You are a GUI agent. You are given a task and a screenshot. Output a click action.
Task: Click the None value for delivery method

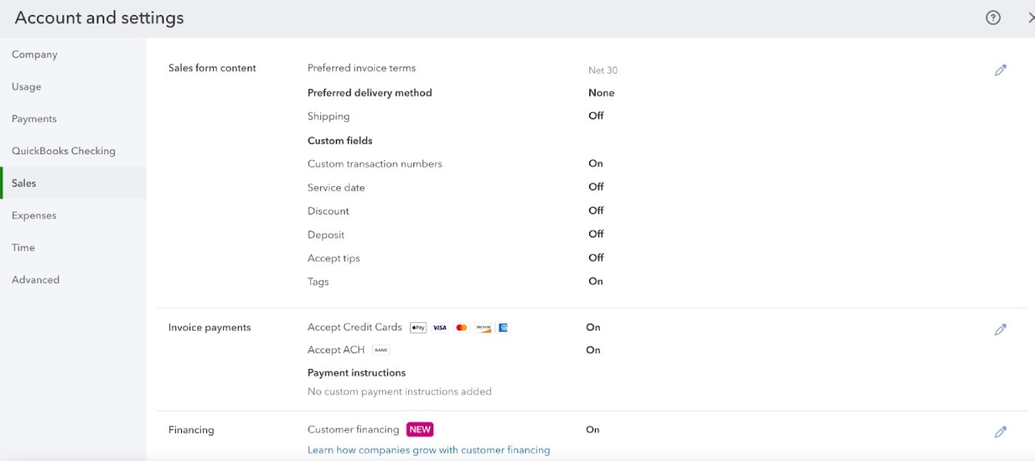tap(601, 93)
